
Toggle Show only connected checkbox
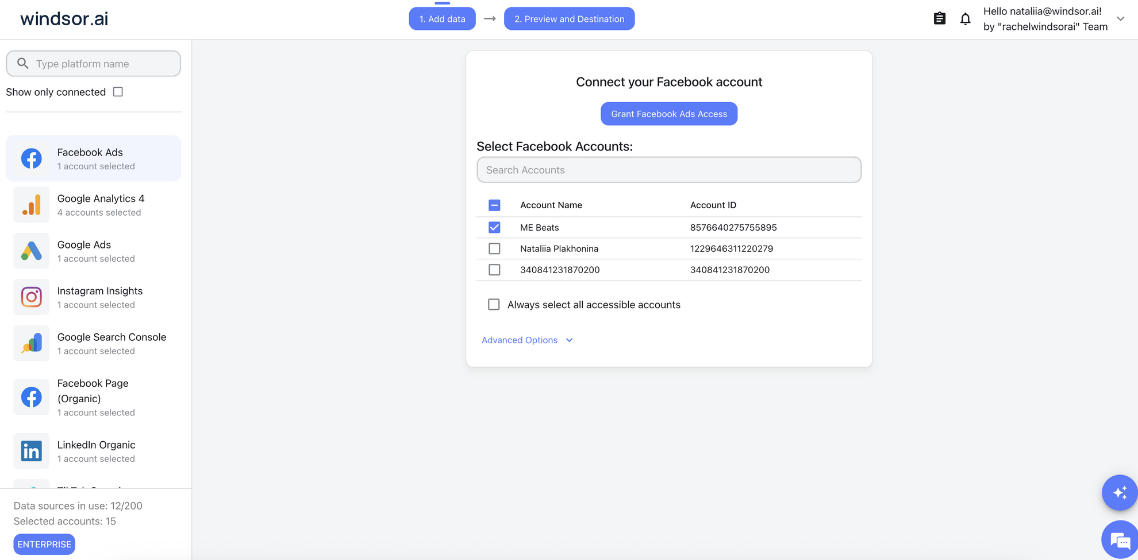pyautogui.click(x=118, y=92)
